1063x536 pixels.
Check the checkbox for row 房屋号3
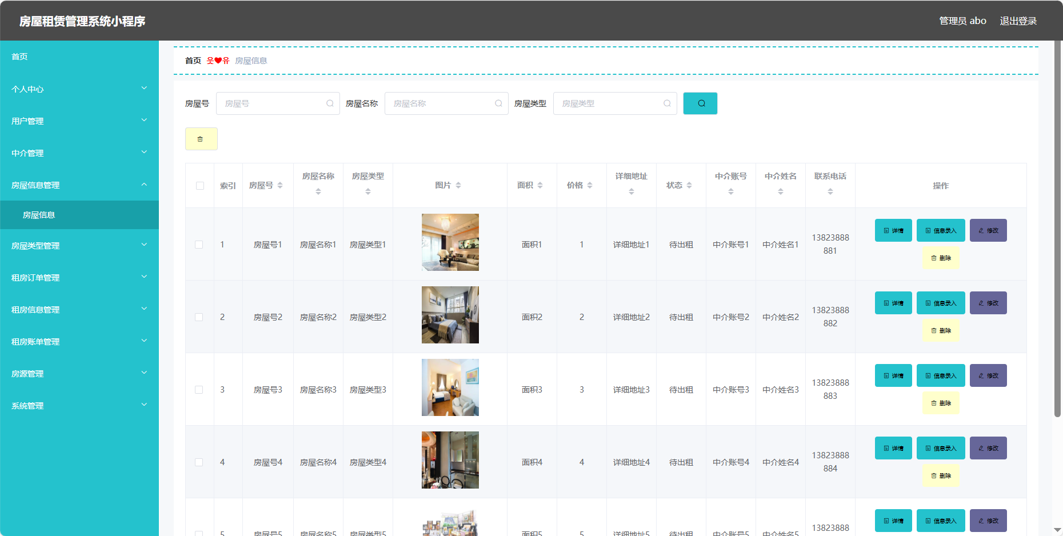click(x=199, y=390)
